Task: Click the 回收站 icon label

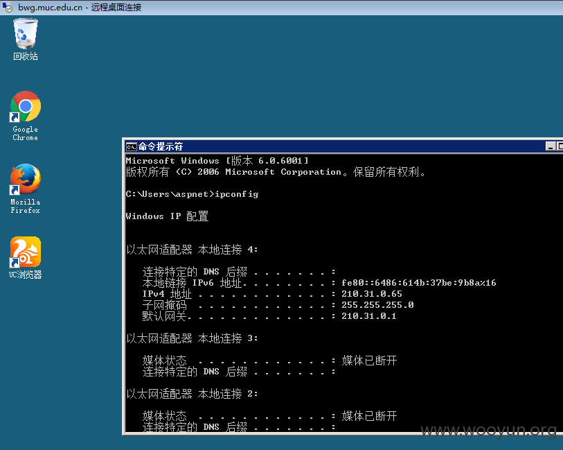Action: click(25, 56)
